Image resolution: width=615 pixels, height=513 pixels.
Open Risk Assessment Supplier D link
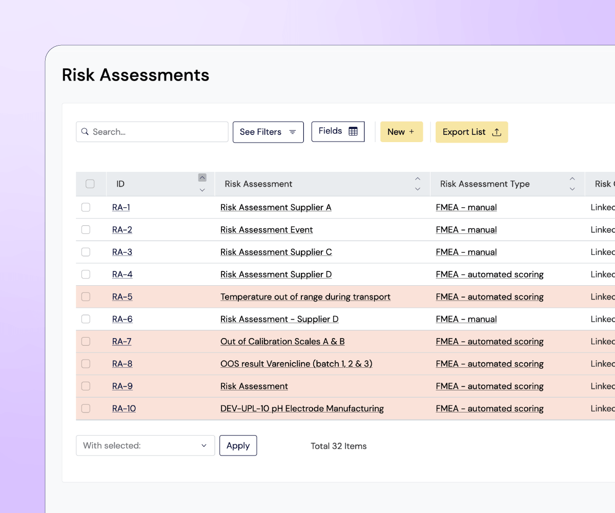point(276,274)
